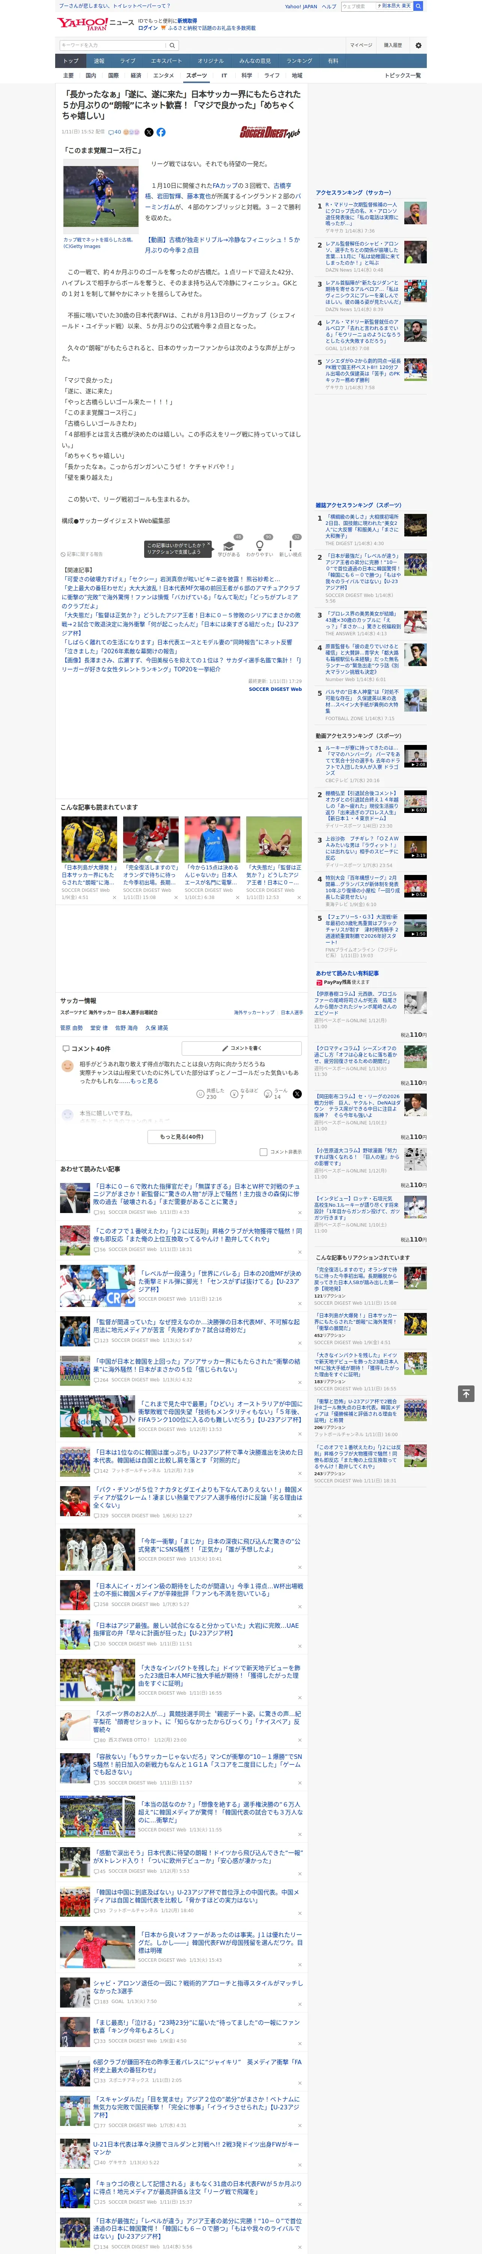
Task: Click the scroll-to-top arrow button
Action: (466, 1393)
